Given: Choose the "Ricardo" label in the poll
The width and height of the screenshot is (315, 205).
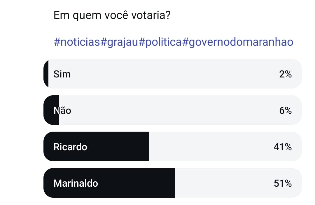Looking at the screenshot, I should pos(70,147).
